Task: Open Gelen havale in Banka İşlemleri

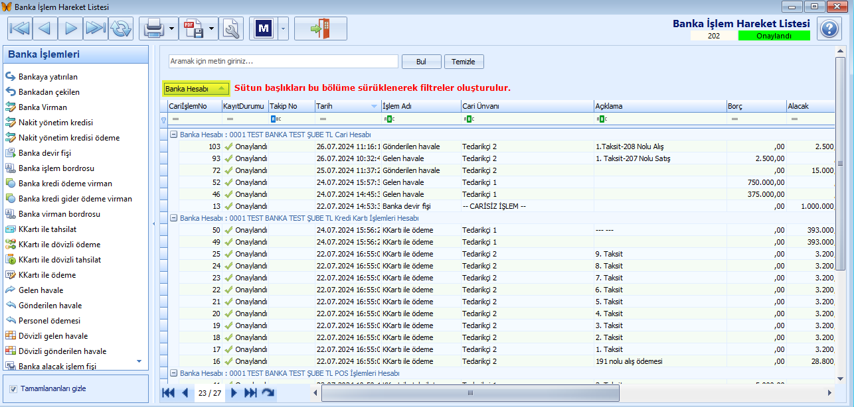Action: tap(41, 290)
